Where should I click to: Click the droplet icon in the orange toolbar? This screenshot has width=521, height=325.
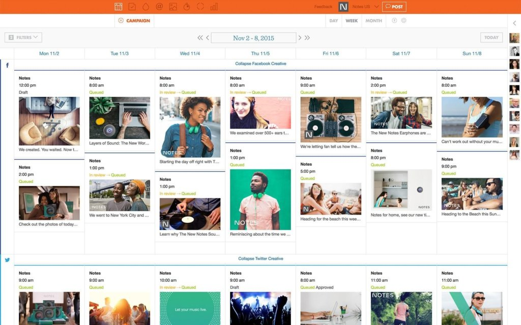[145, 7]
